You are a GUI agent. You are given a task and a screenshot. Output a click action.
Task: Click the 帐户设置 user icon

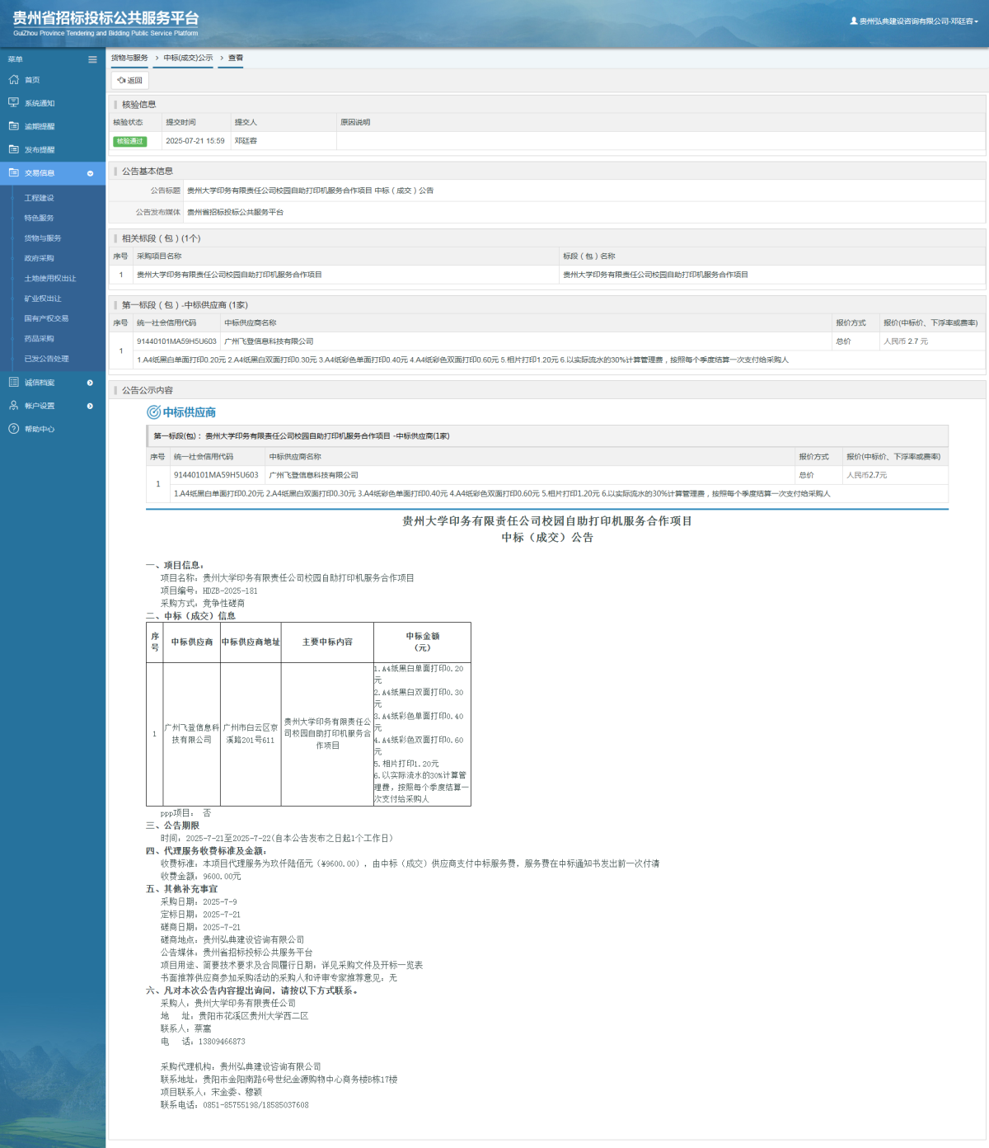(x=13, y=406)
